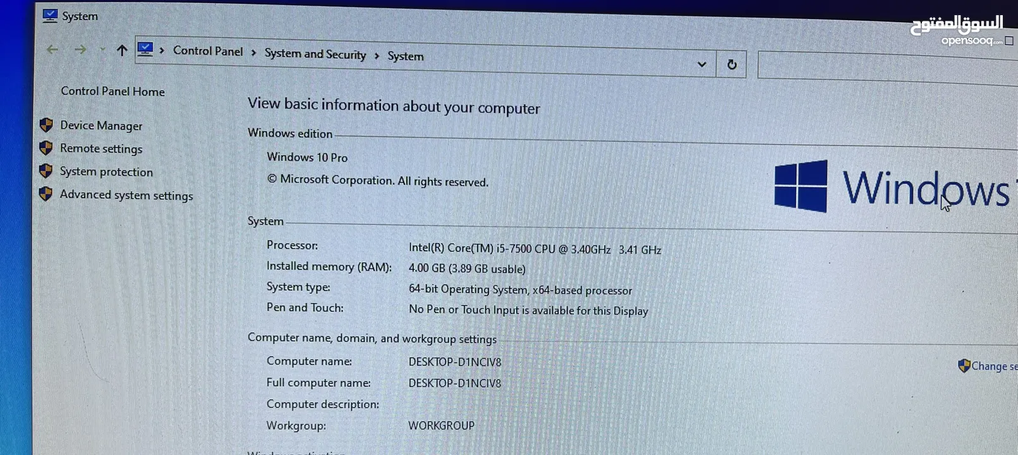Screen dimensions: 1018x455
Task: Select the 64-bit Operating System value
Action: click(x=520, y=290)
